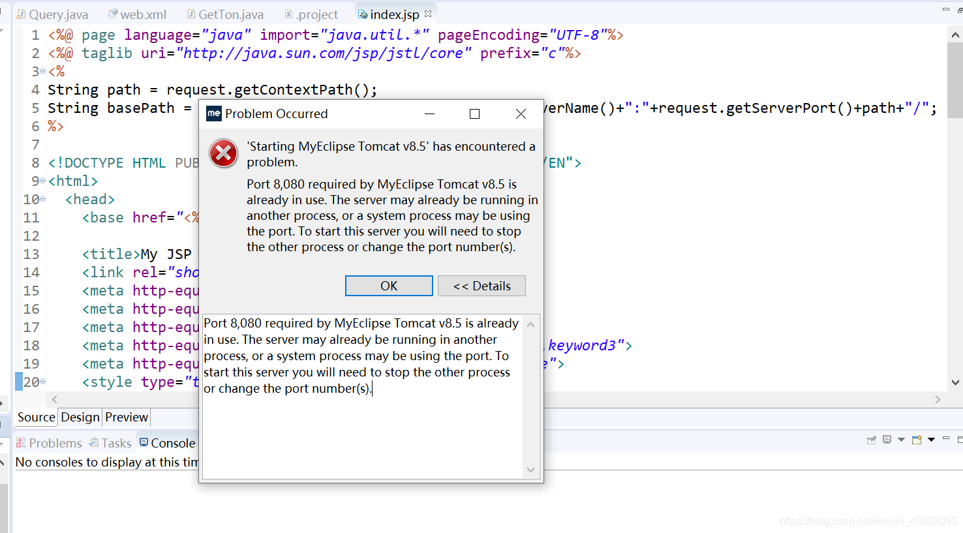Screen dimensions: 963x533
Task: Click the editor horizontal scrollbar left arrow
Action: tap(55, 399)
